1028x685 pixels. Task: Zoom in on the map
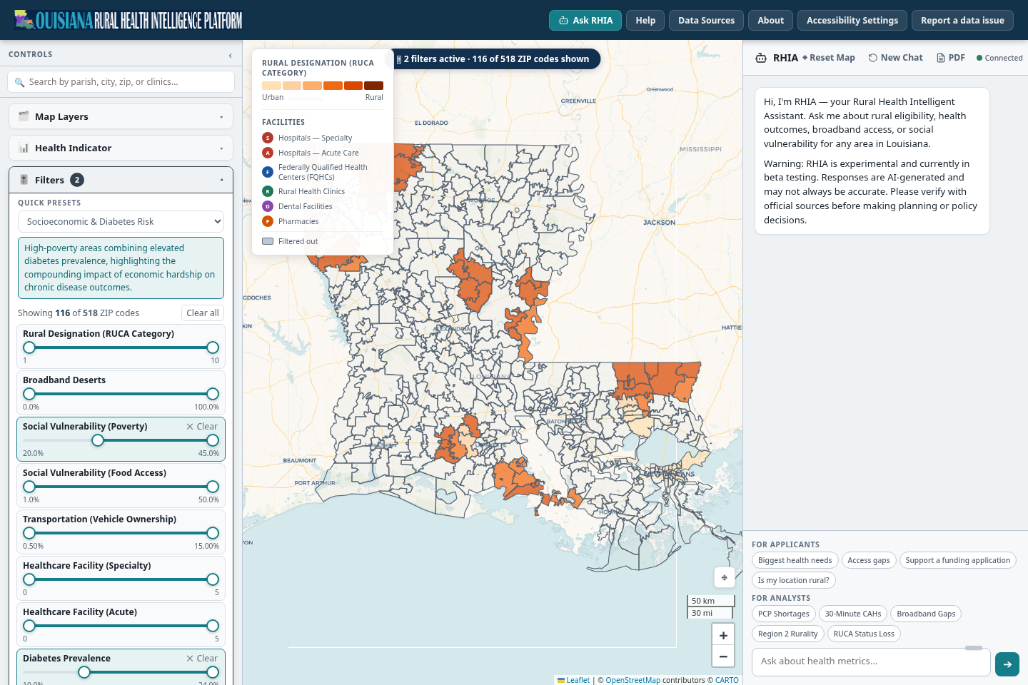[x=723, y=635]
